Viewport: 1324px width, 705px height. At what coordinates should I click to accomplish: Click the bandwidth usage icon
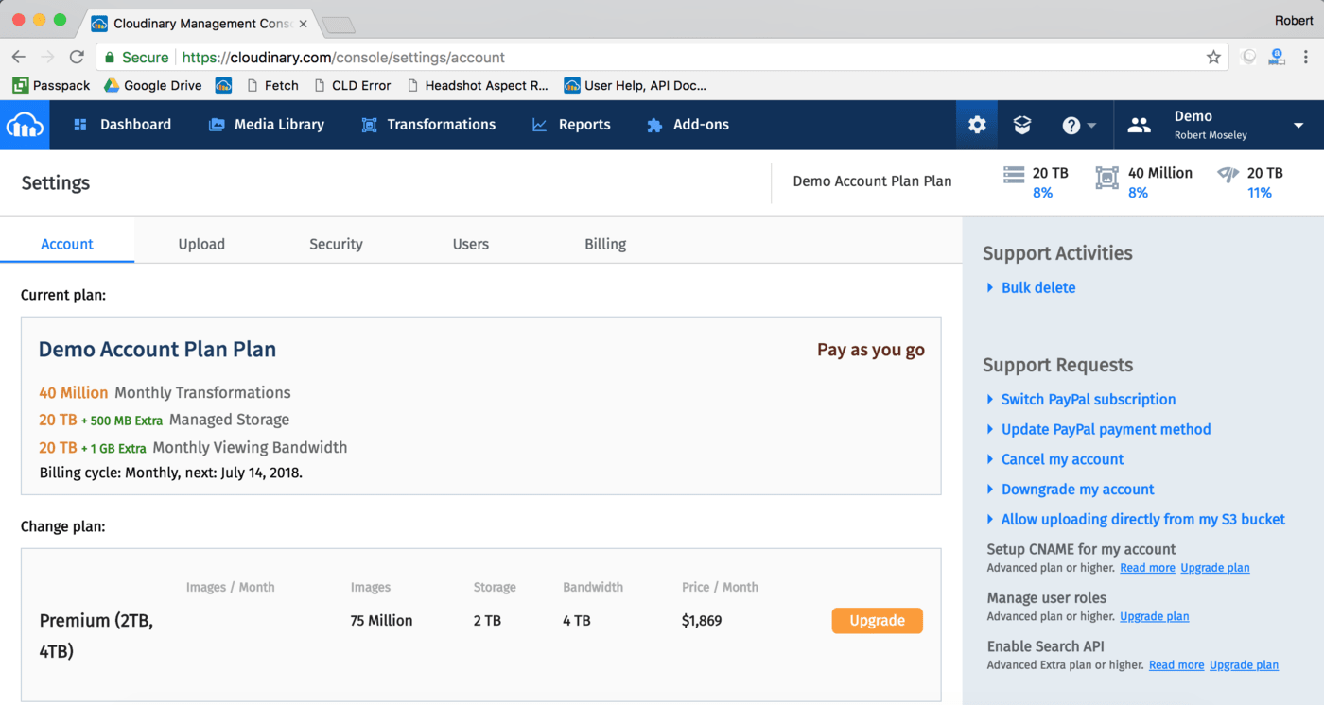tap(1228, 175)
